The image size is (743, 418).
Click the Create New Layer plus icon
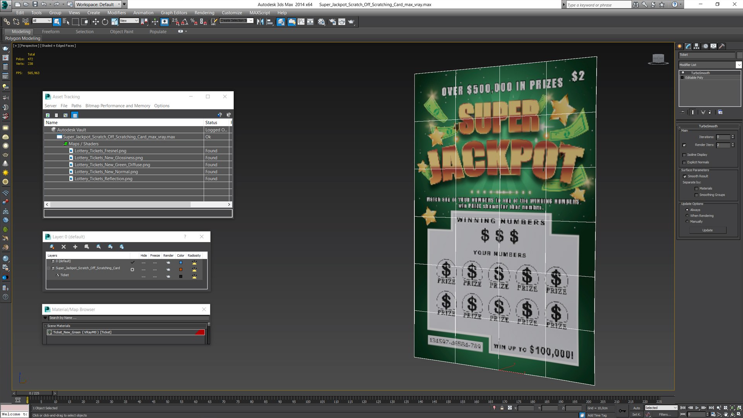[75, 247]
